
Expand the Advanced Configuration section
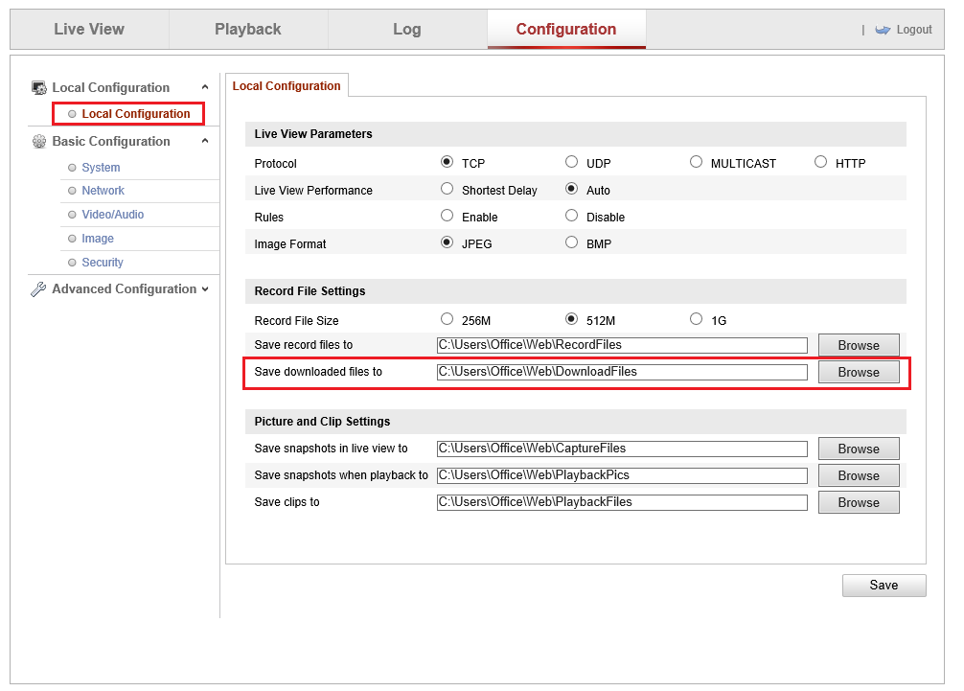pos(205,289)
